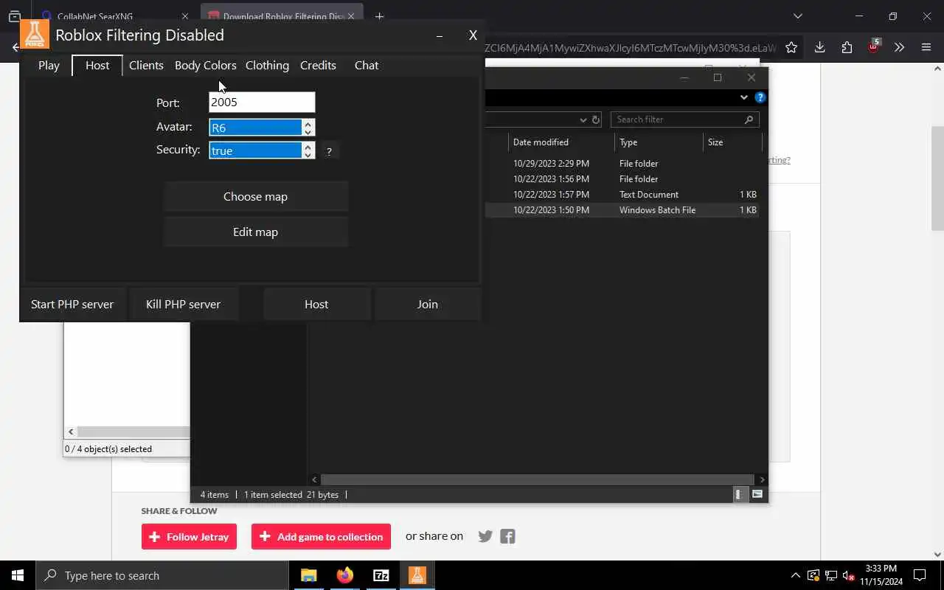
Task: Click the muted volume tray icon
Action: point(849,575)
